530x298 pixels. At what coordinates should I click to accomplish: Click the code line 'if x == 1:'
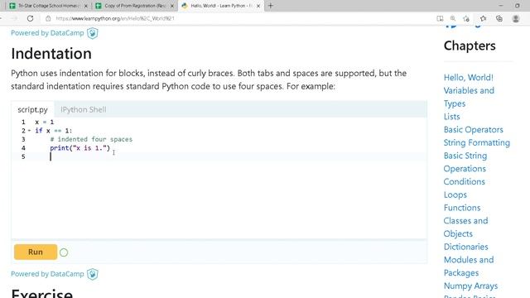(x=53, y=131)
